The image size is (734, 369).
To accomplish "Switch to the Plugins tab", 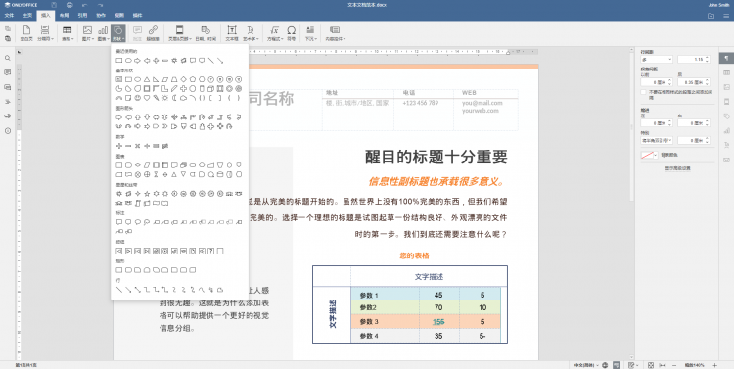I will pyautogui.click(x=137, y=15).
